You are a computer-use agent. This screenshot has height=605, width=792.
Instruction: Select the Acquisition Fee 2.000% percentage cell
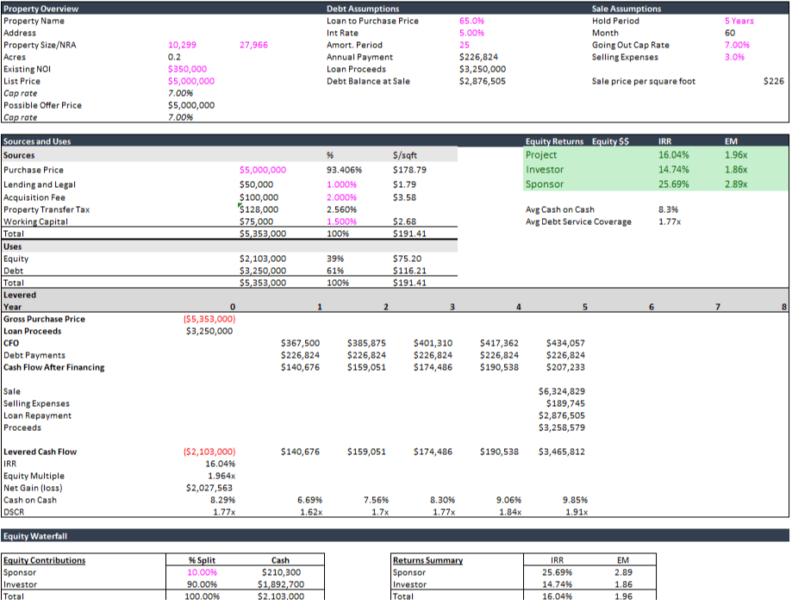342,197
